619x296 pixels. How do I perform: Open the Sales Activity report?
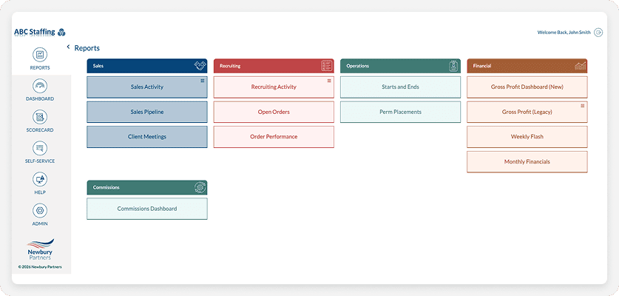[x=147, y=87]
